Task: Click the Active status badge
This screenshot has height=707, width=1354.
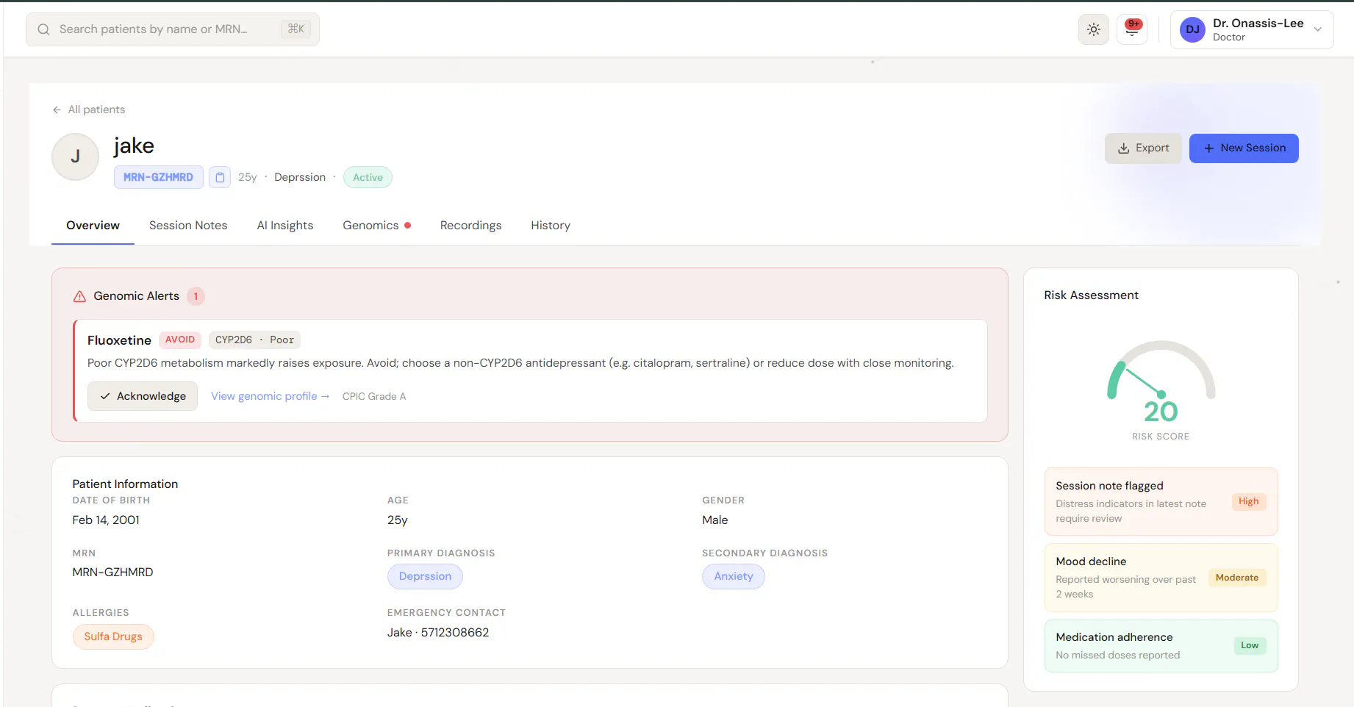Action: pos(368,177)
